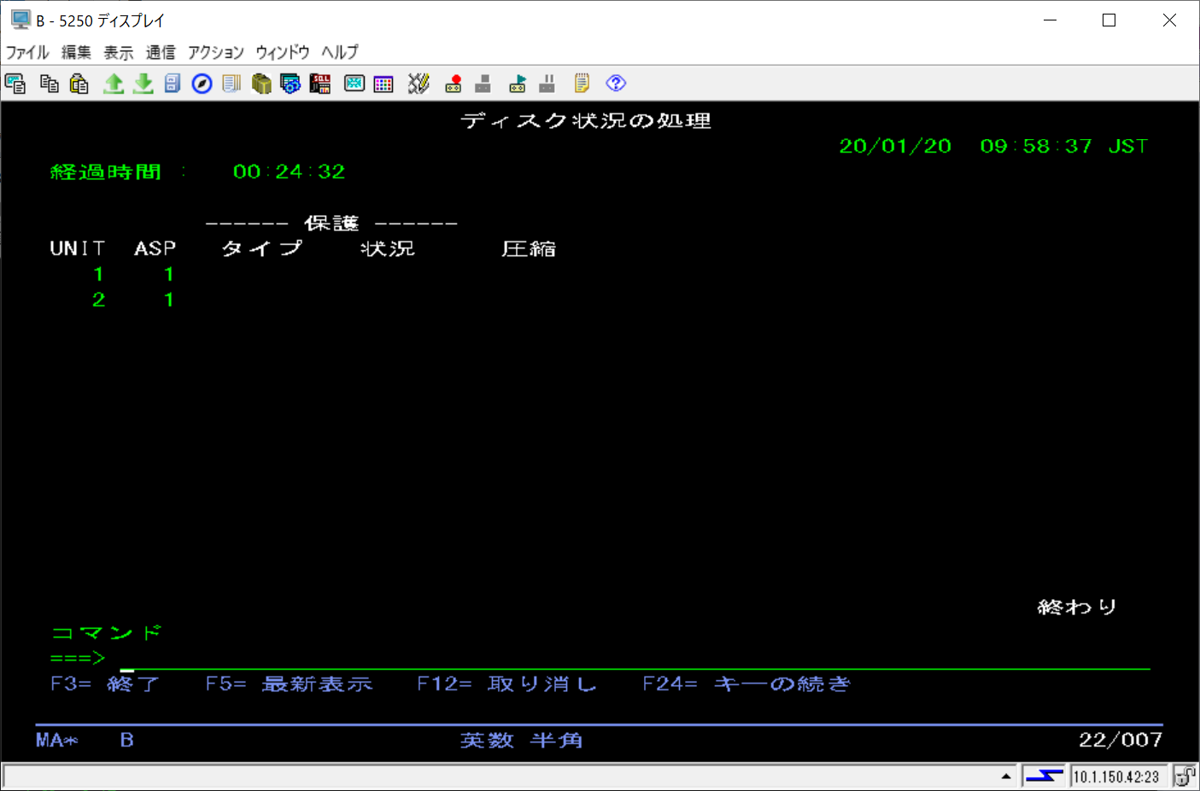Click the blue lightning connection status icon

[x=1044, y=776]
